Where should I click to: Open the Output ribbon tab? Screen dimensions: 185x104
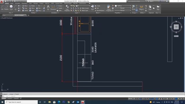(x=41, y=3)
